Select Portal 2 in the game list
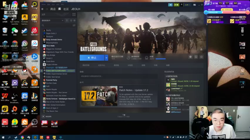Screen dimensions: 250x140 tap(49, 58)
